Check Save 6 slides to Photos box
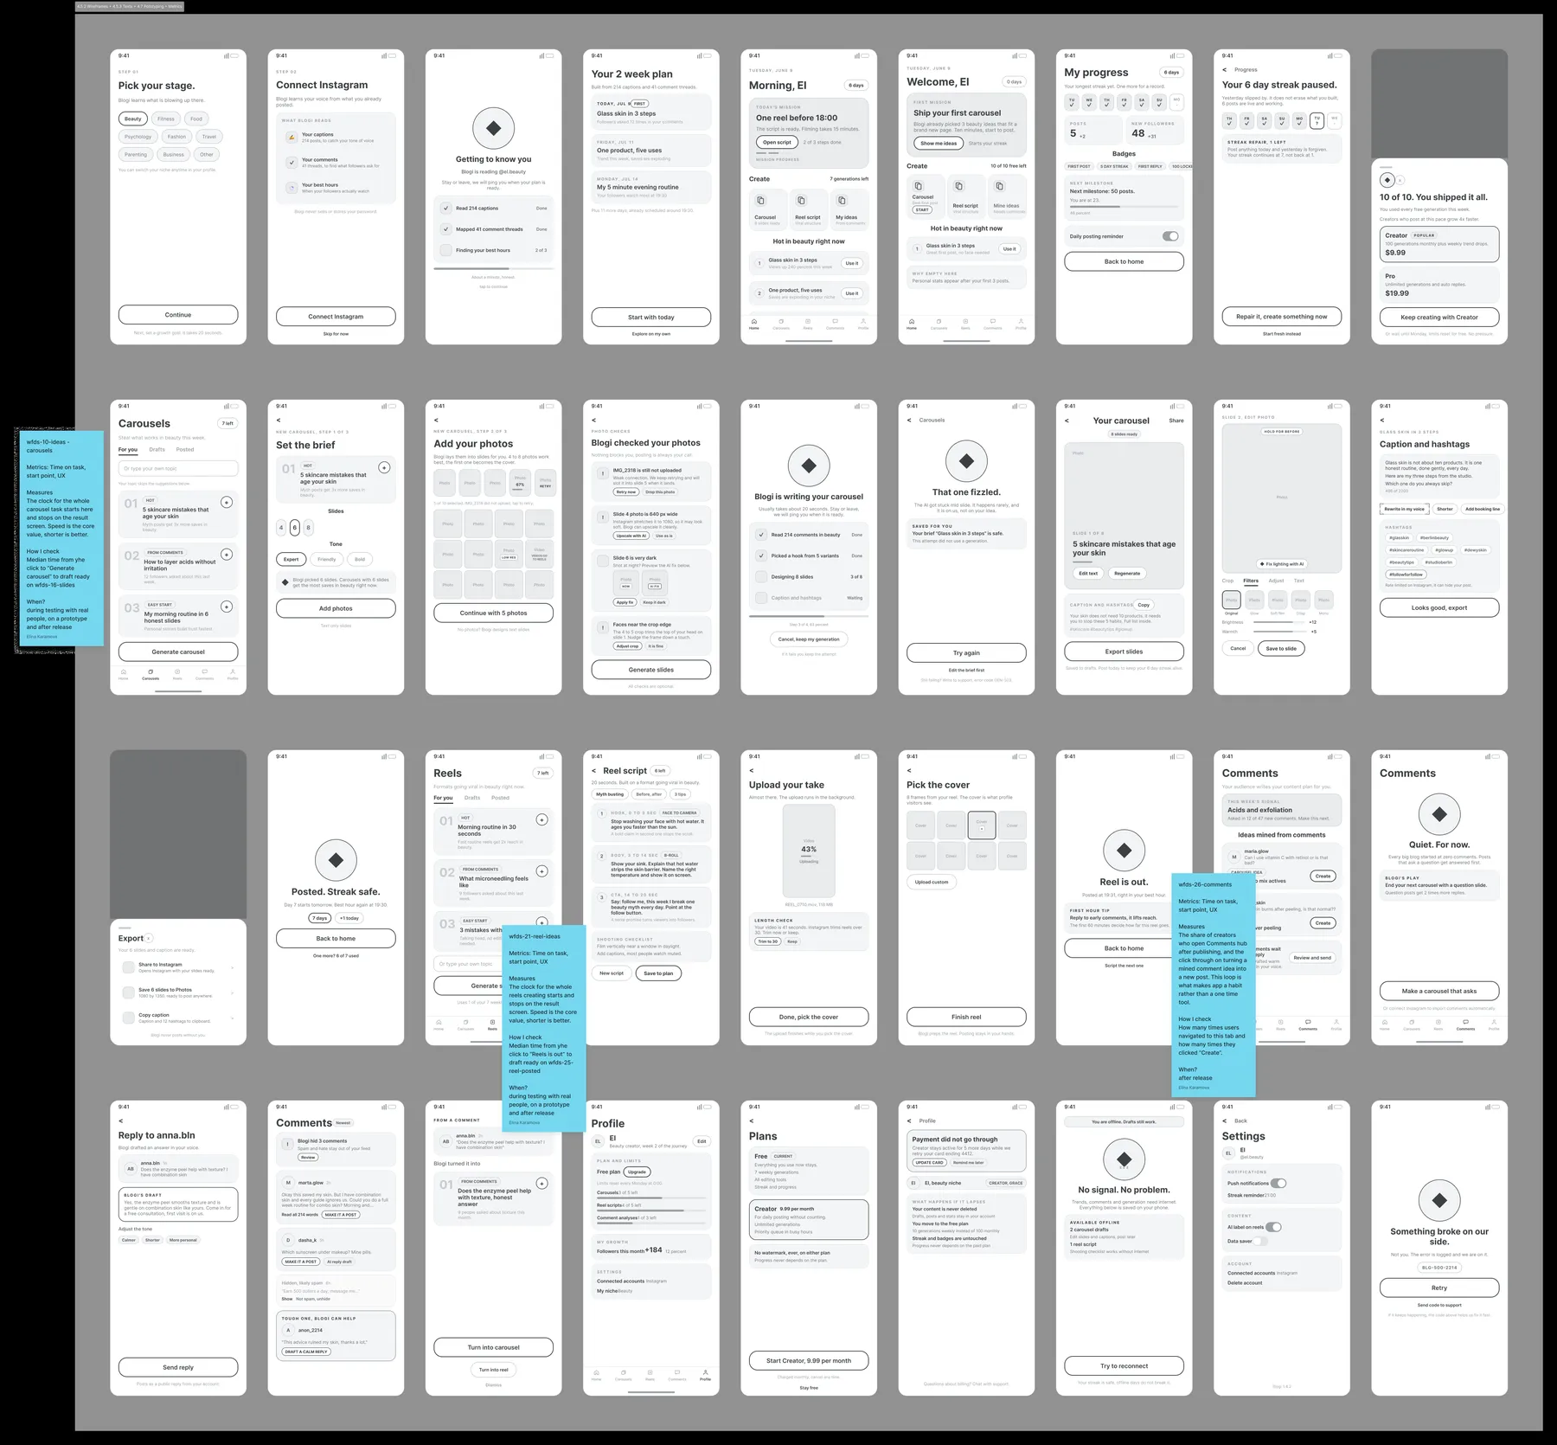 point(129,992)
